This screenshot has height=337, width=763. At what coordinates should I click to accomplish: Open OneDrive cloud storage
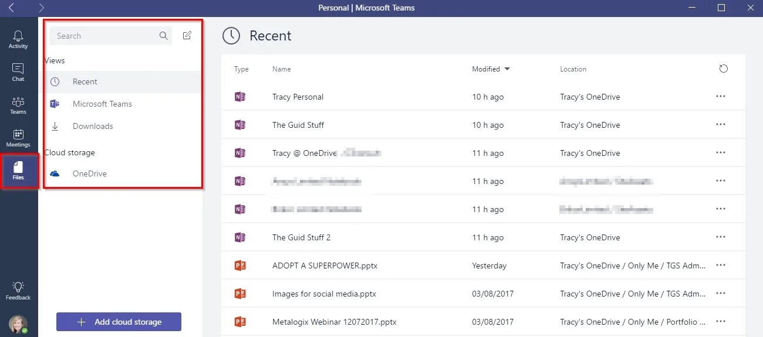(x=89, y=173)
